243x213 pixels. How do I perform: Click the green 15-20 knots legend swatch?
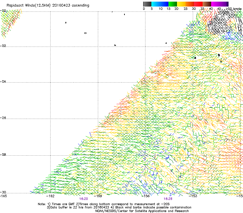click(x=173, y=4)
